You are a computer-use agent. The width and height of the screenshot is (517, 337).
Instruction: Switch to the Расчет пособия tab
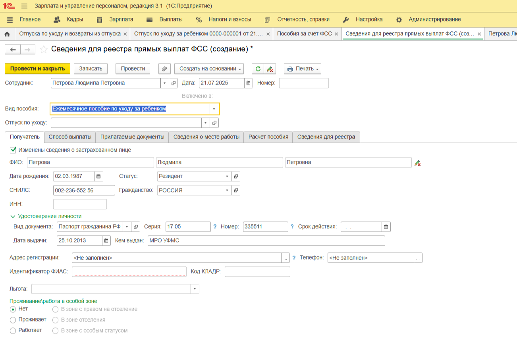coord(268,137)
